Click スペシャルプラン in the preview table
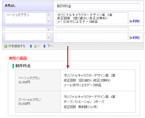This screenshot has width=145, height=118. pos(30,100)
